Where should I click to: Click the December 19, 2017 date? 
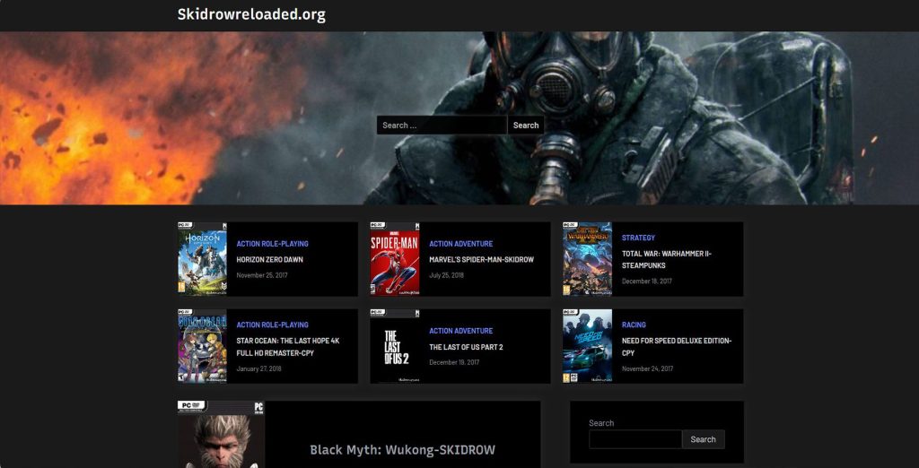click(454, 362)
